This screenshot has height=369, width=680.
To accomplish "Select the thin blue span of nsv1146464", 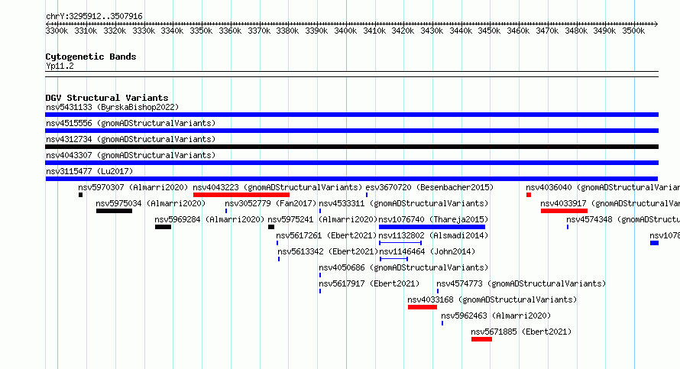I will [x=393, y=259].
